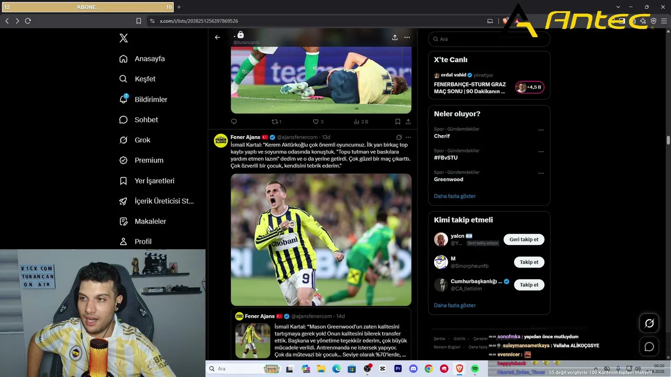View analytics of the top tweet showing 2 B
The width and height of the screenshot is (671, 377).
click(x=361, y=121)
